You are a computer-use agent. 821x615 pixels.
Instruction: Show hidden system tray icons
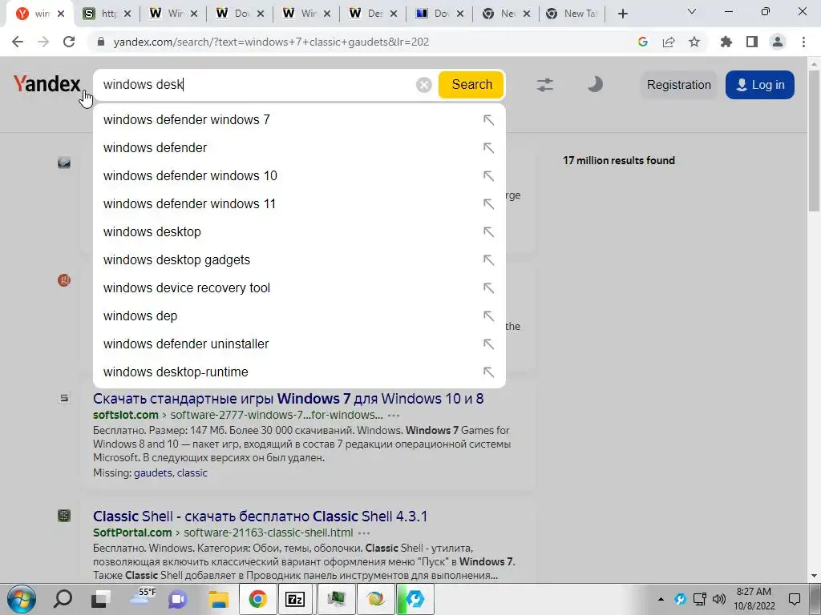point(661,599)
